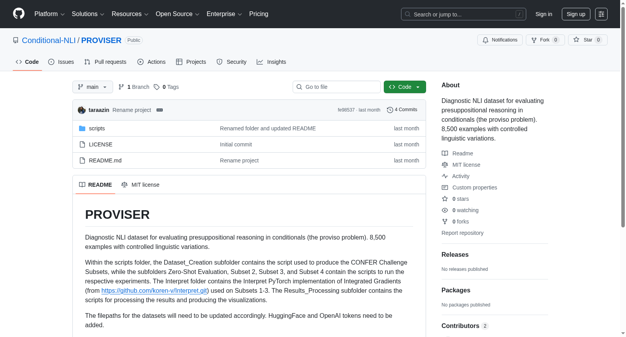The image size is (626, 337).
Task: Click taraazin's avatar image
Action: click(82, 110)
